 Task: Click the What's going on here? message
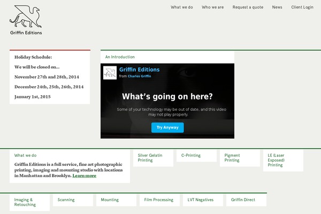167,96
